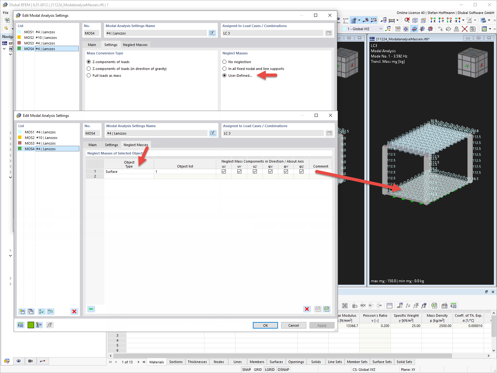Screen dimensions: 497x373
Task: Click the View in -Y direction icon
Action: (441, 21)
